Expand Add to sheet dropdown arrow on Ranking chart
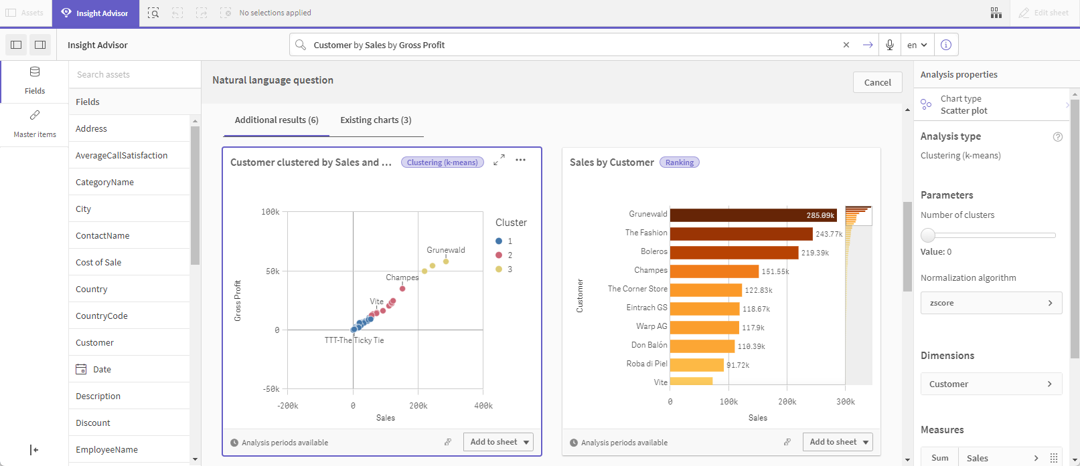 coord(866,442)
